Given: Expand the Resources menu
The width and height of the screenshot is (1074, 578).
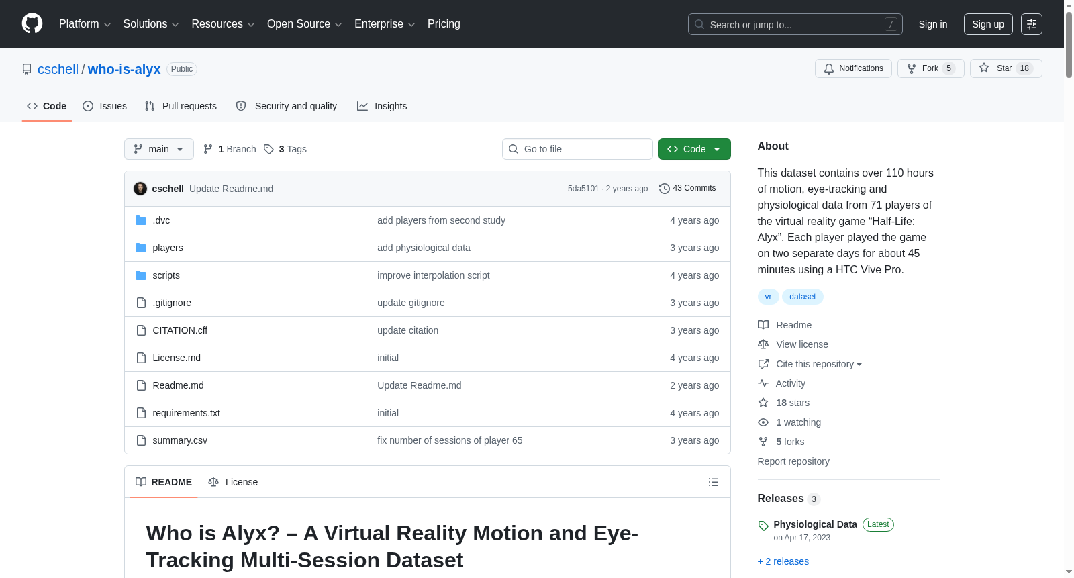Looking at the screenshot, I should (x=223, y=24).
